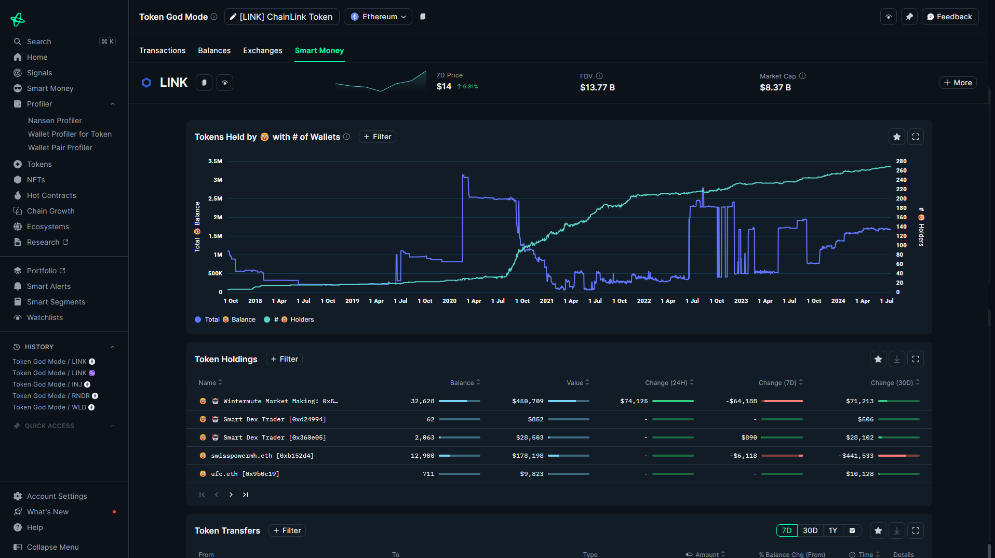
Task: Open the Ethereum chain dropdown
Action: pyautogui.click(x=378, y=17)
